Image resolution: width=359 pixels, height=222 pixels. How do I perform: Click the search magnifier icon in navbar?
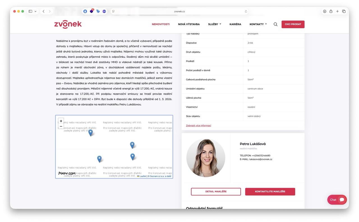click(275, 24)
